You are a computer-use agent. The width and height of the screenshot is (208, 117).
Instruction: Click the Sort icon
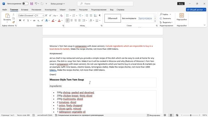click(95, 16)
